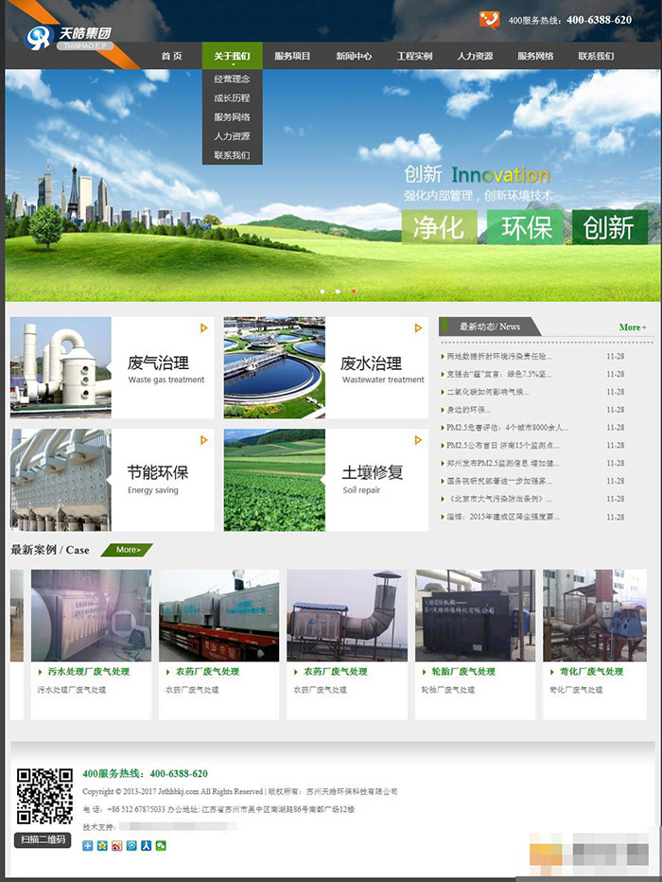662x882 pixels.
Task: Click the green More> button beside 最新案例
Action: [x=128, y=550]
